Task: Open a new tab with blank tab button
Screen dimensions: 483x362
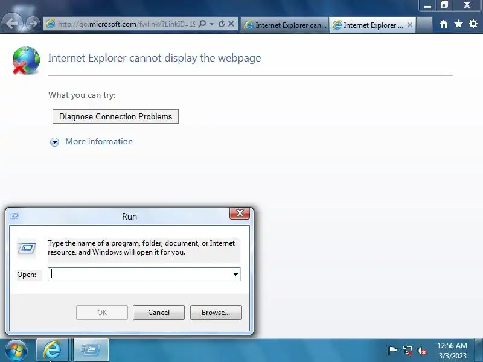Action: click(x=424, y=25)
